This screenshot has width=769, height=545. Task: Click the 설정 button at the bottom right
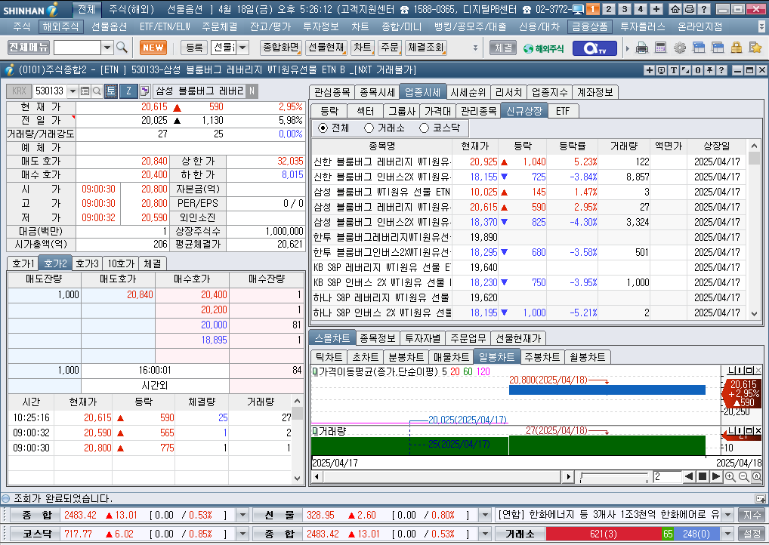click(x=752, y=534)
